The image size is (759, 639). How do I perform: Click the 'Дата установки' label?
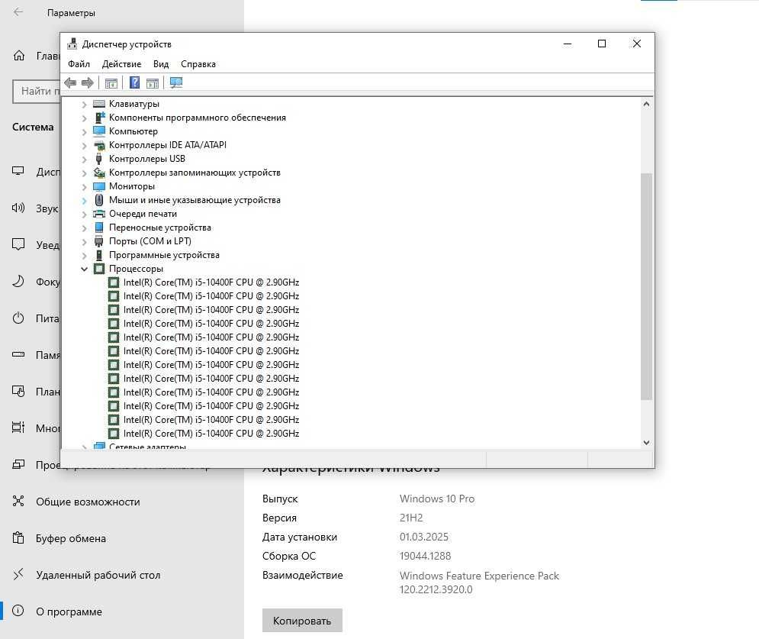(300, 537)
